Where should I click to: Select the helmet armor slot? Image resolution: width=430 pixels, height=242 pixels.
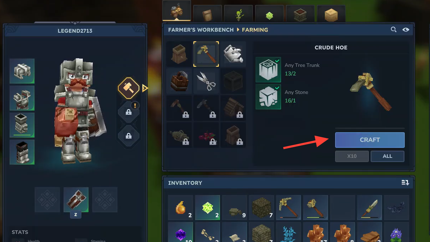pyautogui.click(x=22, y=71)
